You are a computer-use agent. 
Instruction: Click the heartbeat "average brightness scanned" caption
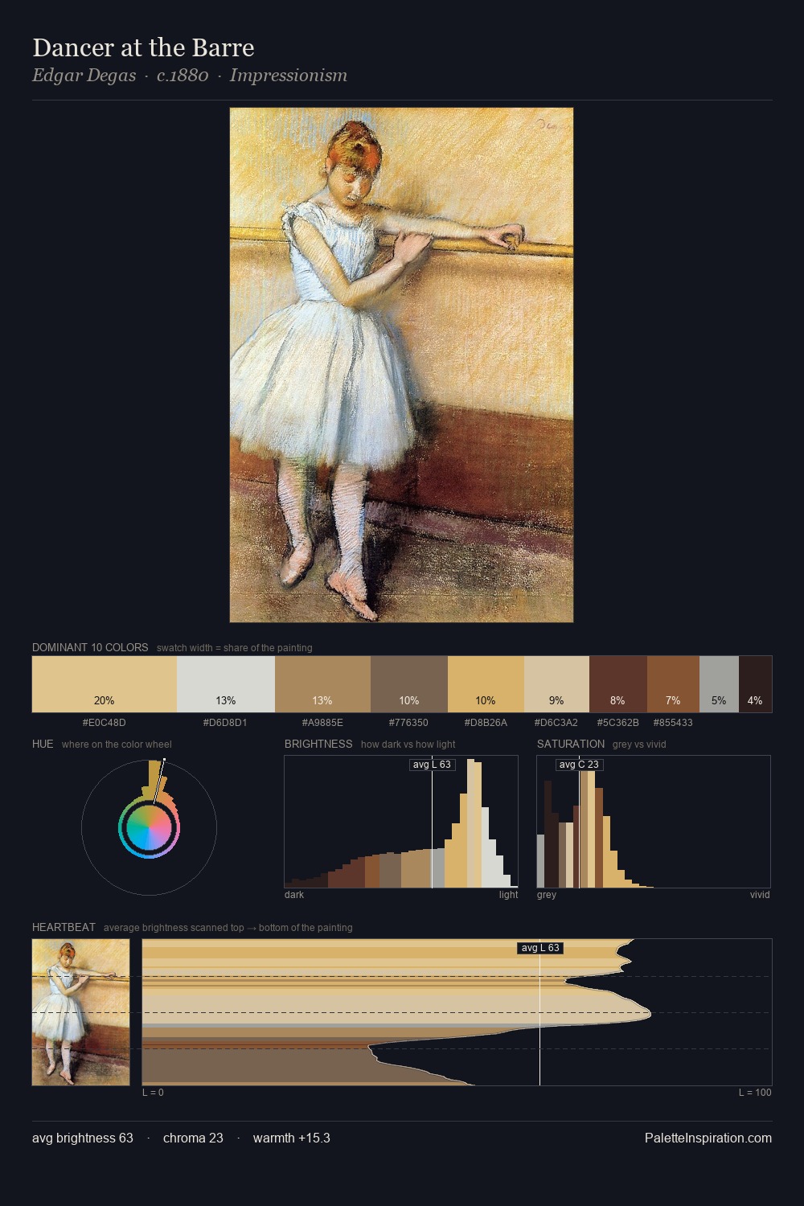228,928
